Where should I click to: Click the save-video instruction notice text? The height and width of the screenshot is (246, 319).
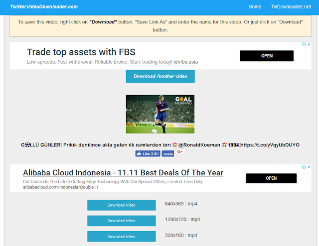coord(160,26)
